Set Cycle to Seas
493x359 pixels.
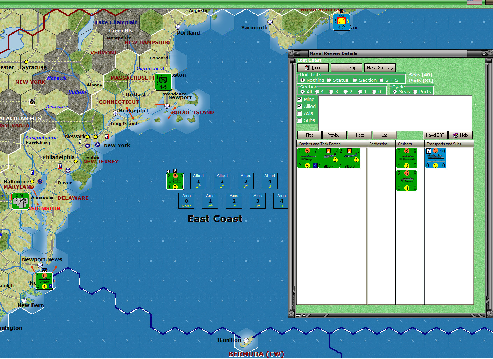click(395, 92)
